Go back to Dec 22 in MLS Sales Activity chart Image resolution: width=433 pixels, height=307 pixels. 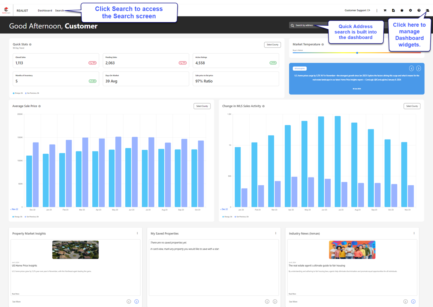point(224,209)
